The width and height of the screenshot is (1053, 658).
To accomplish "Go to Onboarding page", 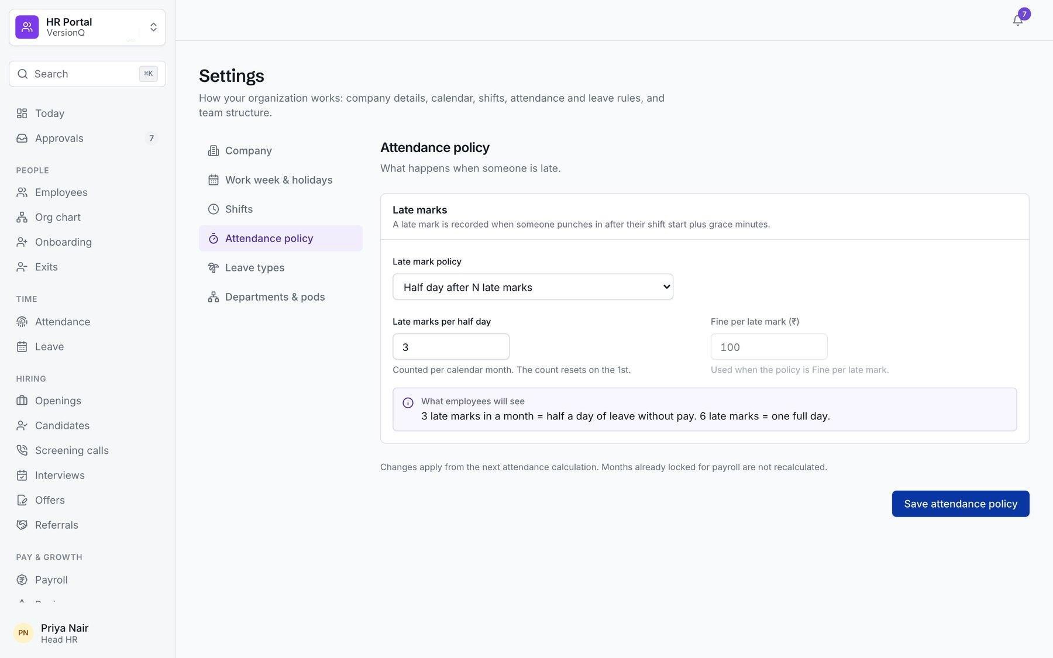I will [87, 242].
